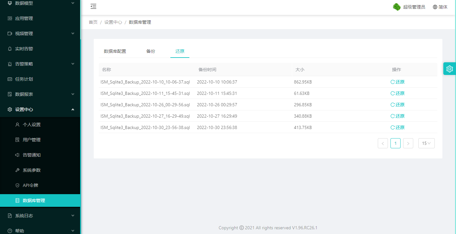The image size is (456, 234).
Task: Open the floating settings gear panel
Action: click(x=449, y=69)
